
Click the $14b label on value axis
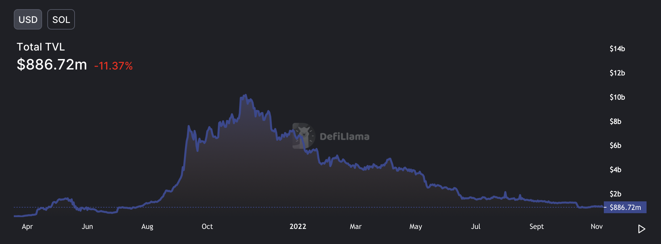pyautogui.click(x=617, y=49)
